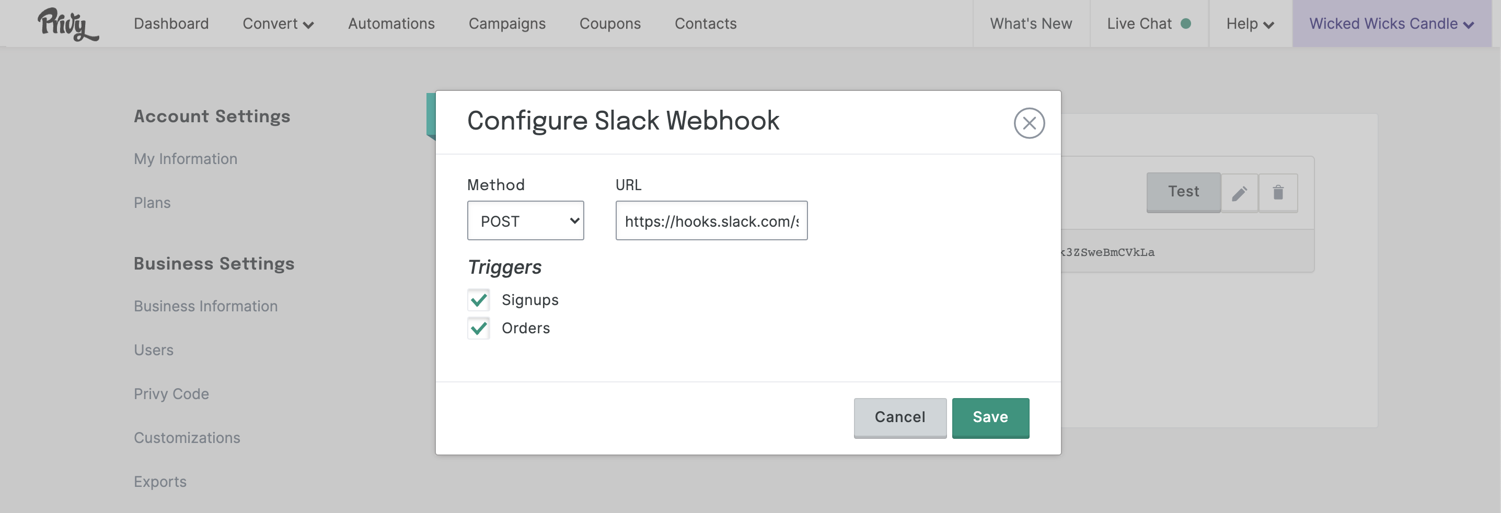Uncheck the Orders trigger checkbox
This screenshot has width=1501, height=513.
click(478, 329)
